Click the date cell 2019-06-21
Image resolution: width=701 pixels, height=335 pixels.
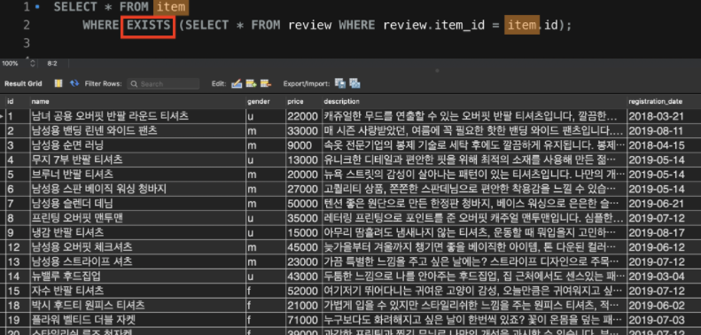(664, 203)
